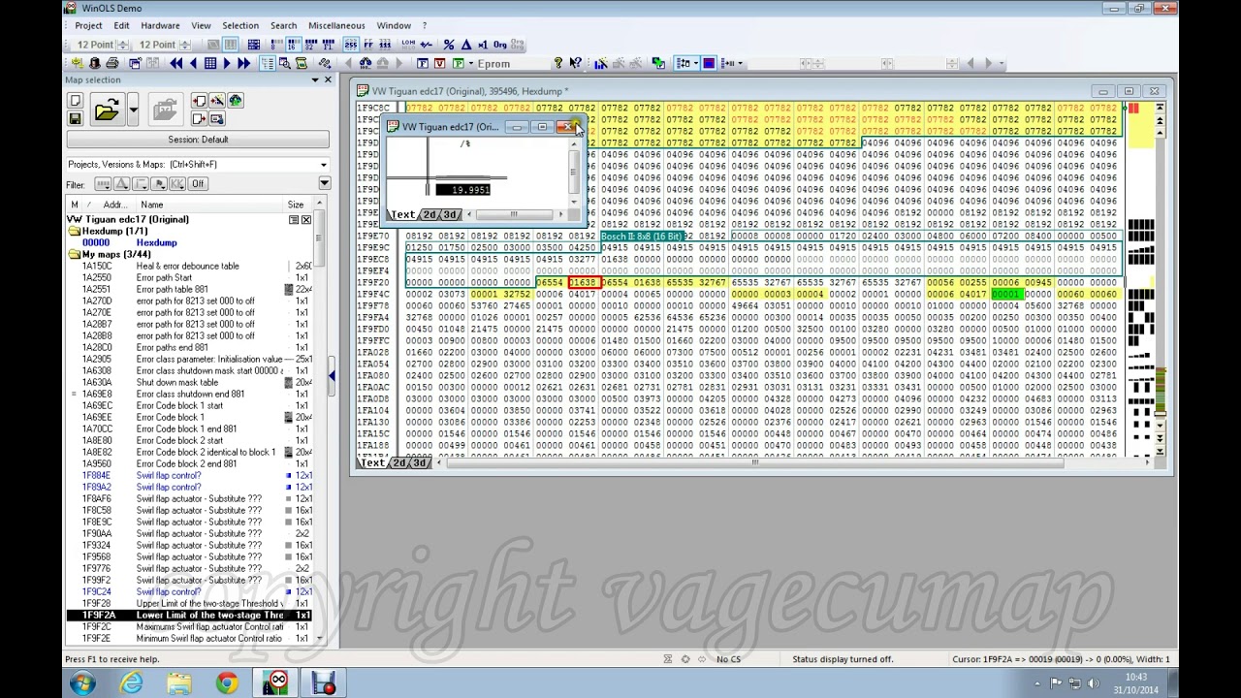
Task: Select Heal & error debounce table map
Action: point(187,266)
